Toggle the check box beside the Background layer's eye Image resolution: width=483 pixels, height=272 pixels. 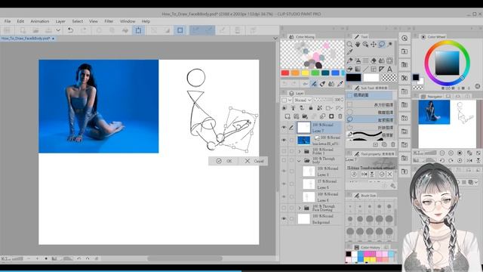[x=291, y=218]
